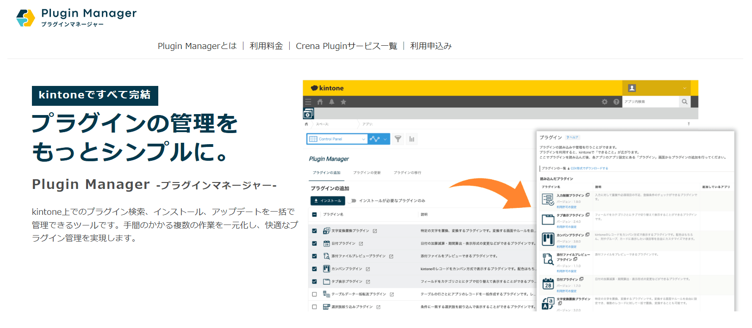Click the home icon in kintone toolbar
This screenshot has height=328, width=752.
pyautogui.click(x=320, y=102)
